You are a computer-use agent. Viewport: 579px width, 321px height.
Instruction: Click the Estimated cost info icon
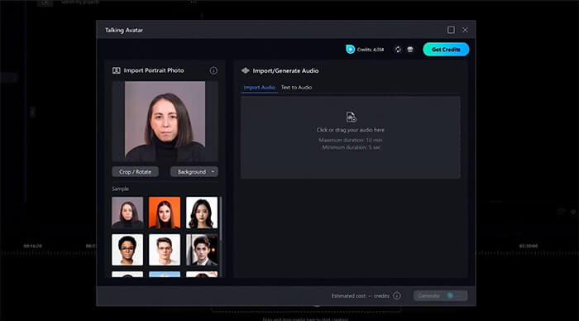(x=396, y=295)
